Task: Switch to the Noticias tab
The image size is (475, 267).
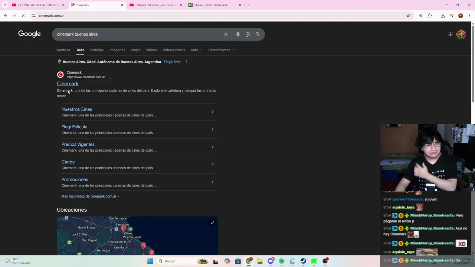Action: (x=97, y=50)
